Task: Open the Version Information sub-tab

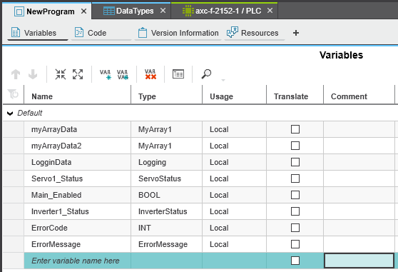Action: [x=178, y=33]
